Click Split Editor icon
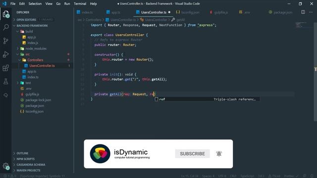 (303, 12)
